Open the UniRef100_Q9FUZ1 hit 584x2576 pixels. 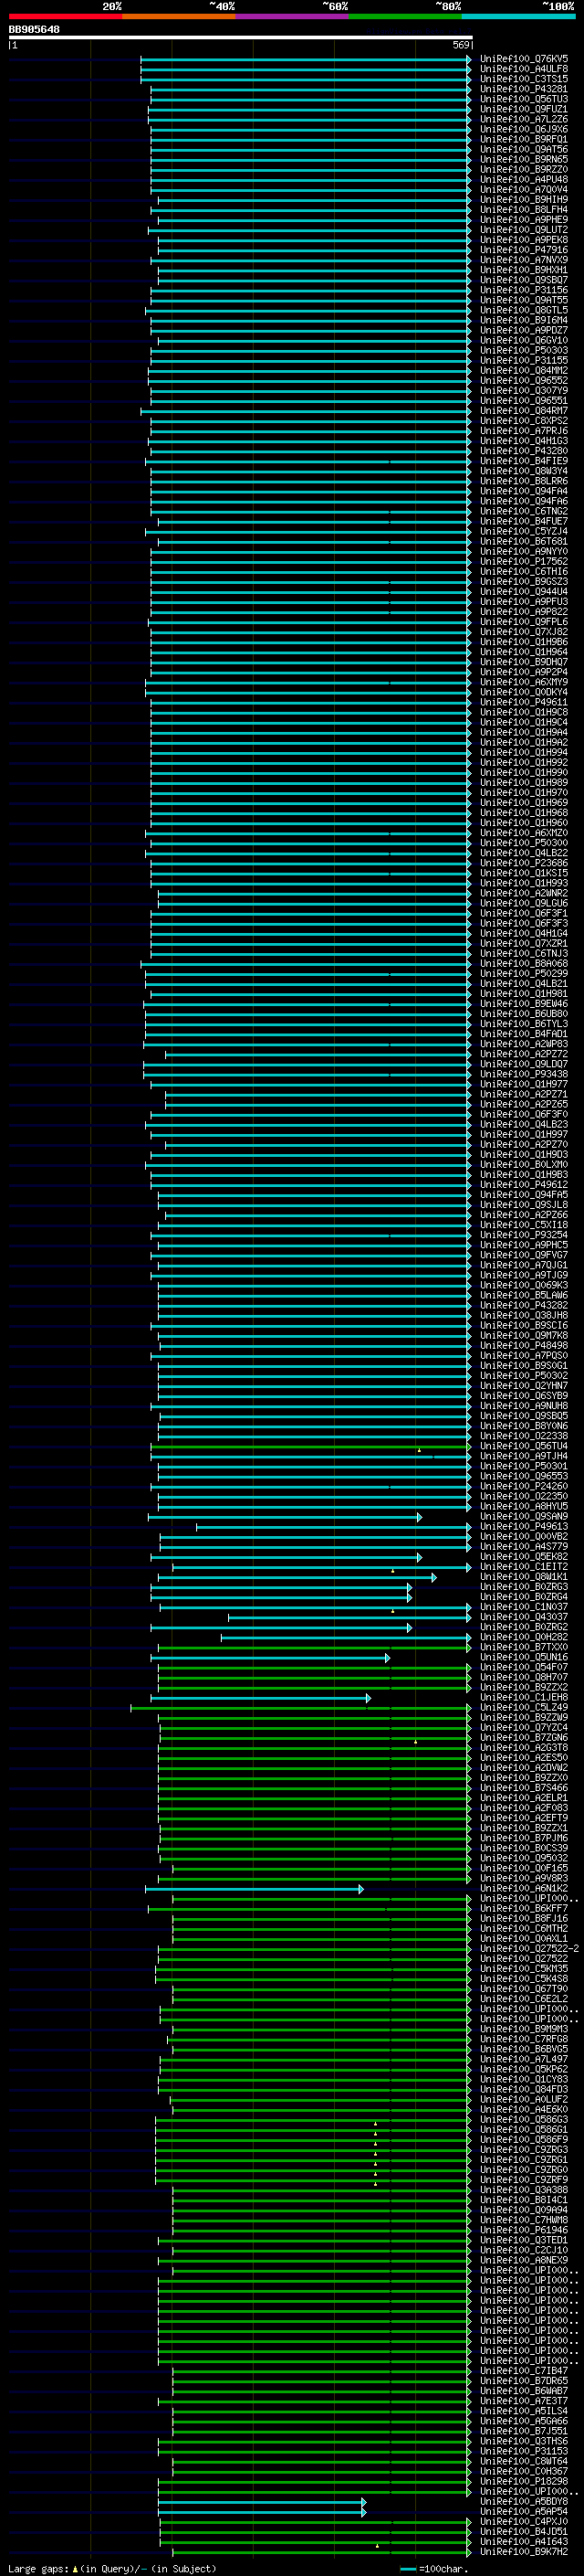tap(524, 109)
